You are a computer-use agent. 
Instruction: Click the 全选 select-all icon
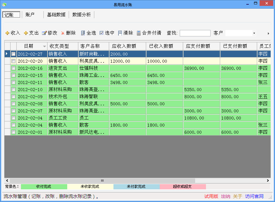pyautogui.click(x=83, y=33)
